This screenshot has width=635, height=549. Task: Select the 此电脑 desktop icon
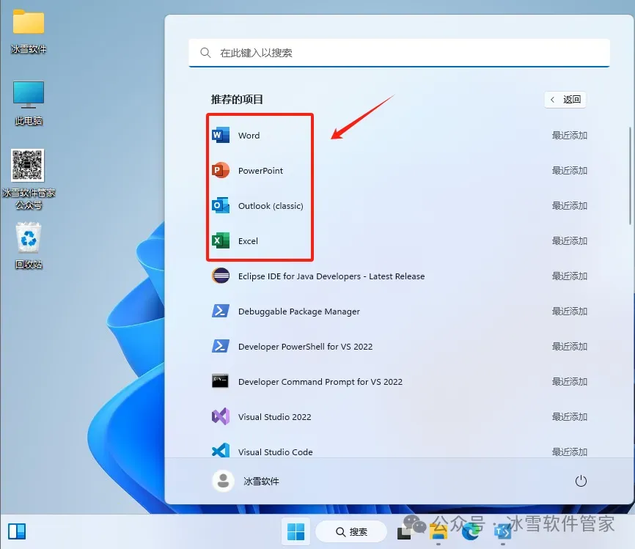29,103
